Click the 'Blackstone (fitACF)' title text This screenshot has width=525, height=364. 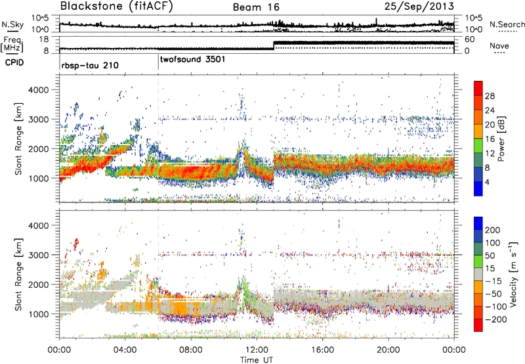click(x=117, y=6)
